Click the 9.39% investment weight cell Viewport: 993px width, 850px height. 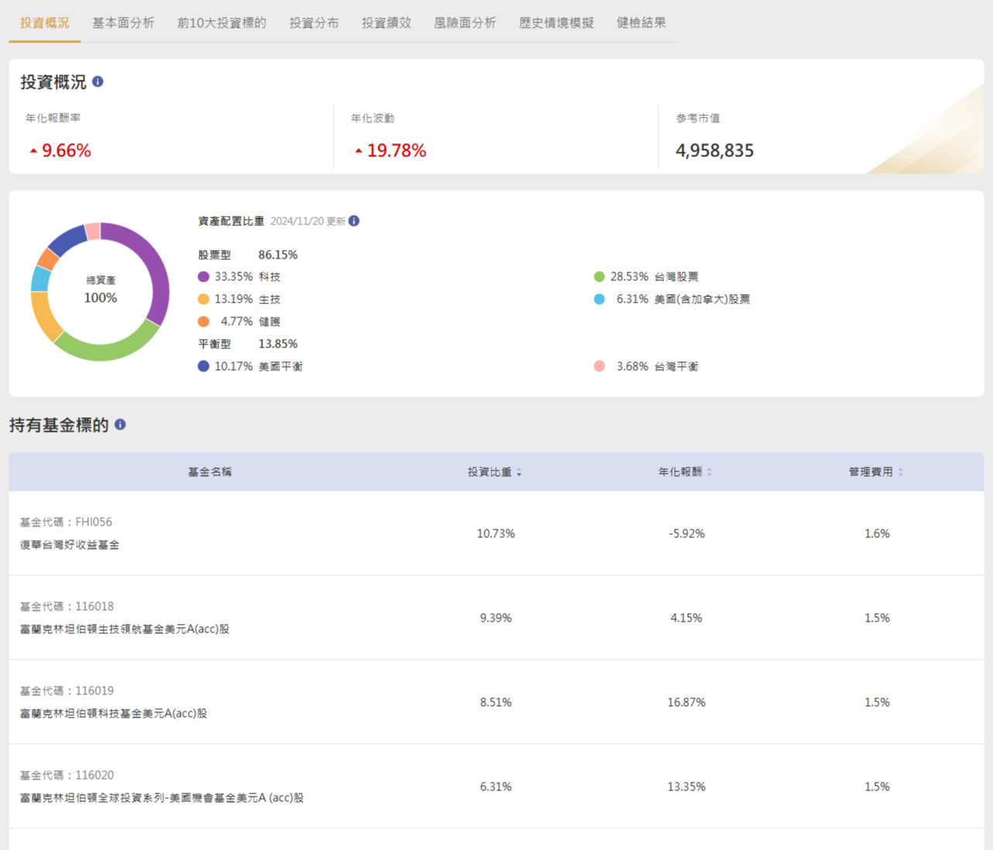(495, 618)
